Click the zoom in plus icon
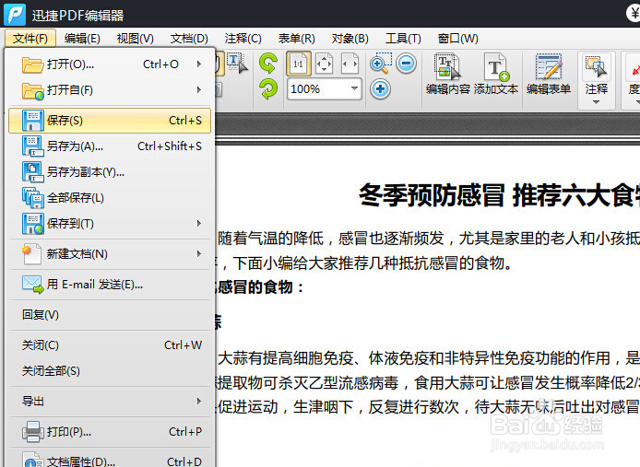The image size is (640, 467). pyautogui.click(x=380, y=89)
